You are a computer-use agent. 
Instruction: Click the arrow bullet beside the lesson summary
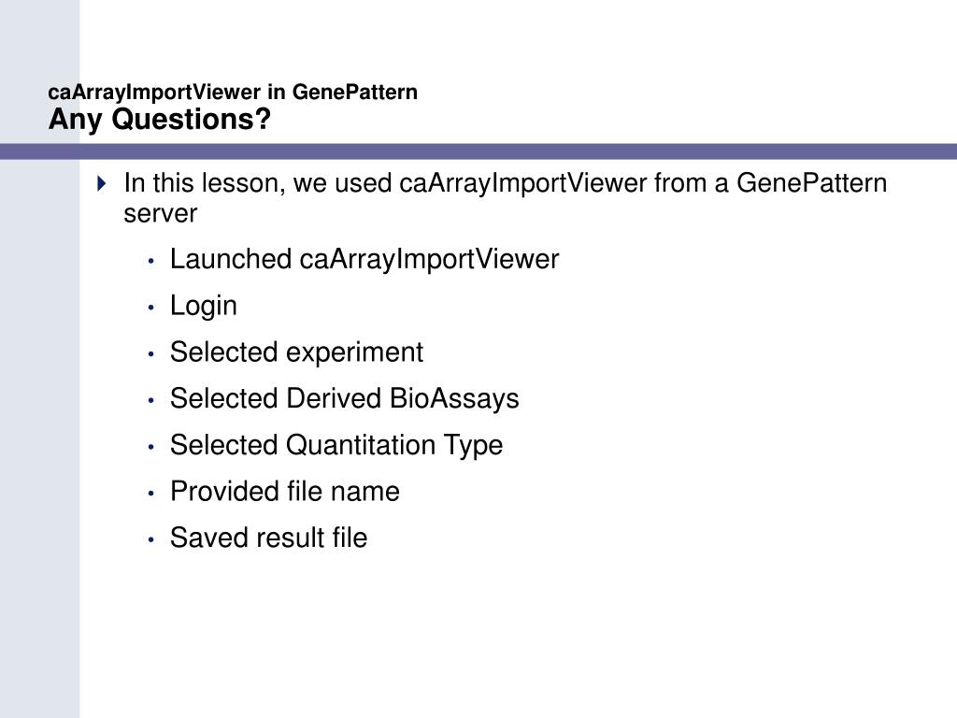pos(102,183)
